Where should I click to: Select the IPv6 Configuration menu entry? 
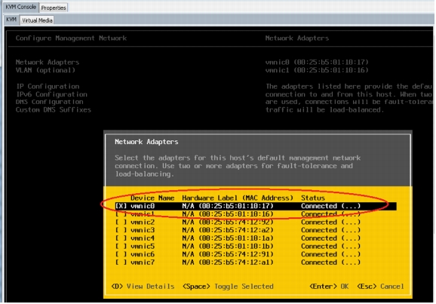[x=51, y=94]
